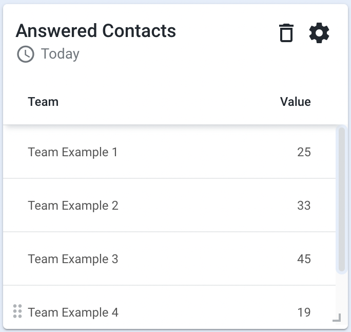The image size is (351, 332).
Task: Click value 45 for Team Example 3
Action: coord(304,259)
